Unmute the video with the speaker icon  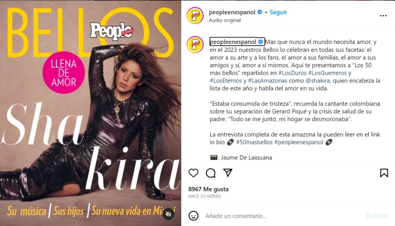[x=168, y=214]
